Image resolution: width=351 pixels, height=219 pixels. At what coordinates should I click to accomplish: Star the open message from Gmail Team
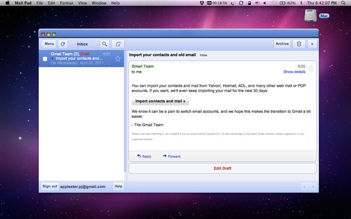click(x=311, y=68)
